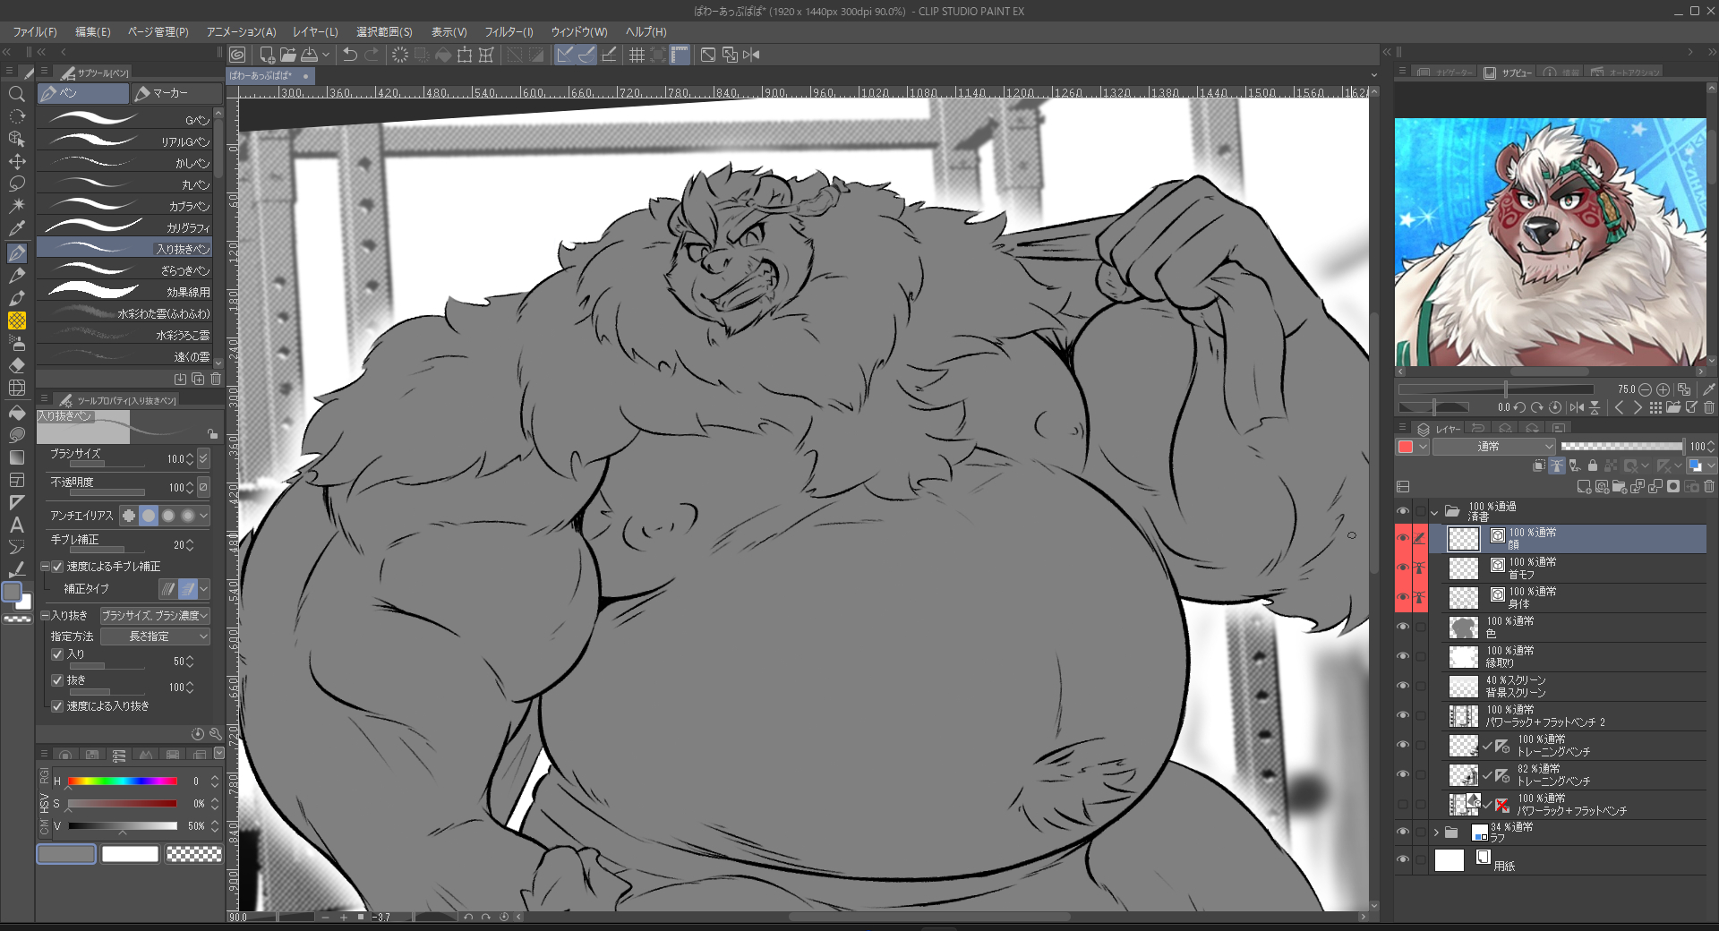The height and width of the screenshot is (931, 1719).
Task: Click the Undo arrow in command bar
Action: click(350, 55)
